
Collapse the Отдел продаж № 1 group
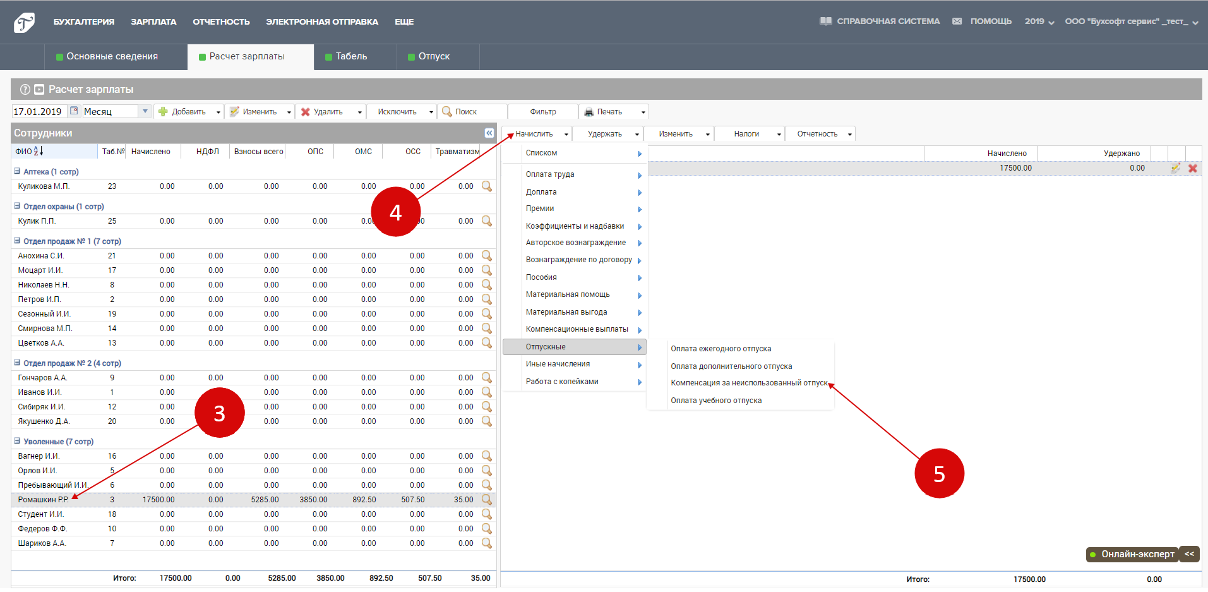click(17, 241)
